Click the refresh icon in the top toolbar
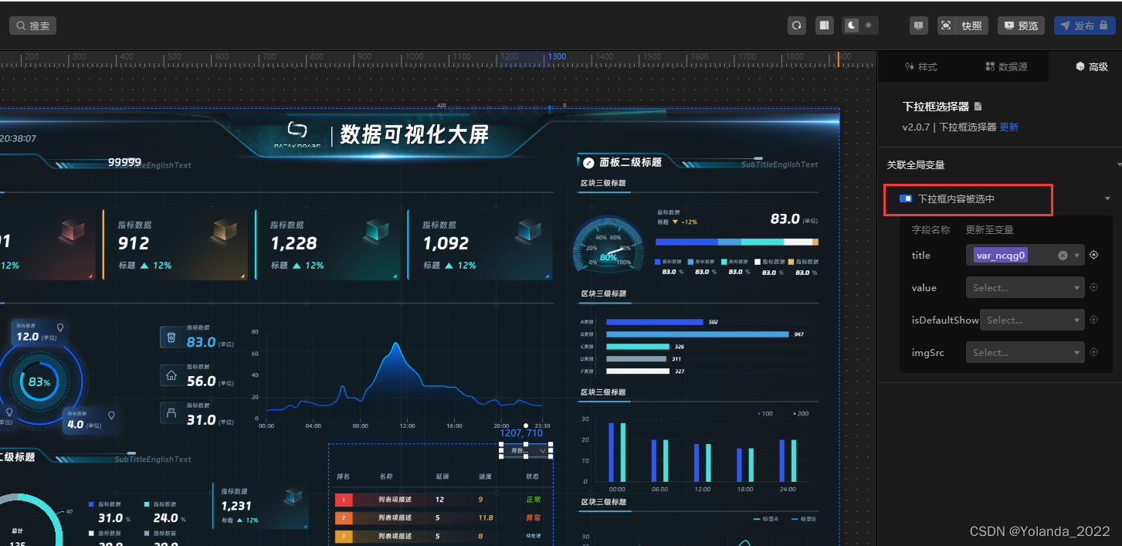 (x=797, y=25)
